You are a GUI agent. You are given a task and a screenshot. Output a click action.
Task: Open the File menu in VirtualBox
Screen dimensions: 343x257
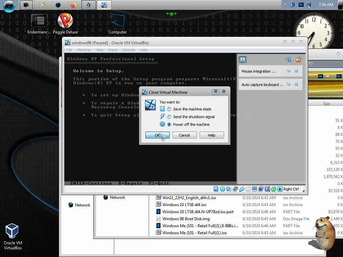click(x=69, y=50)
